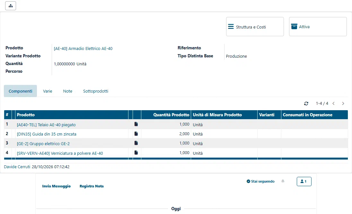Click the 1,00000000 Unità quantity value
The height and width of the screenshot is (214, 352).
70,64
